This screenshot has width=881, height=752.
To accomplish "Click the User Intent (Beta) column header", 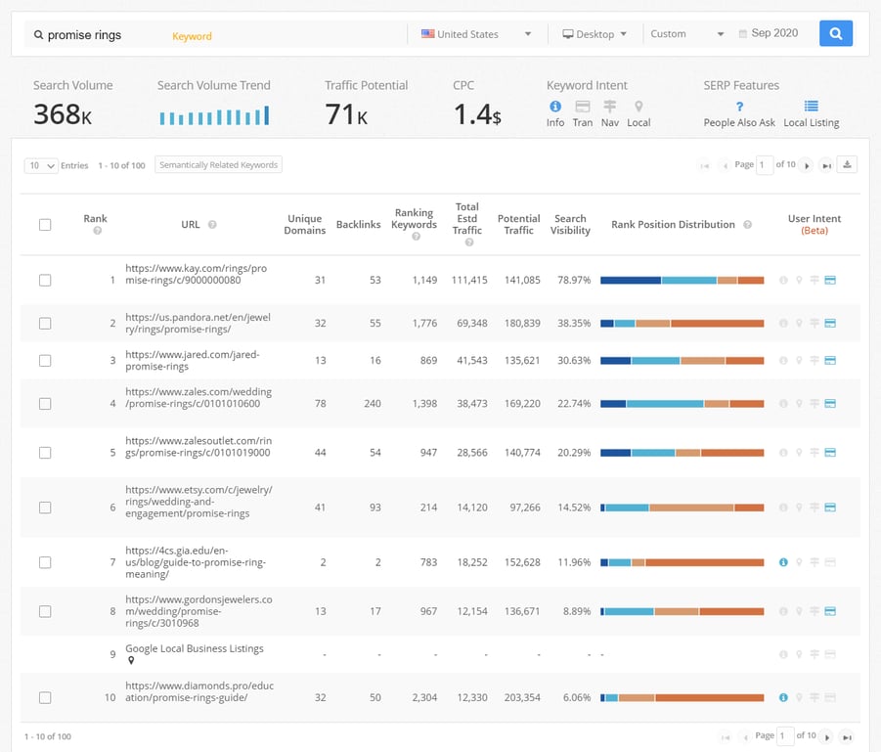I will click(815, 224).
